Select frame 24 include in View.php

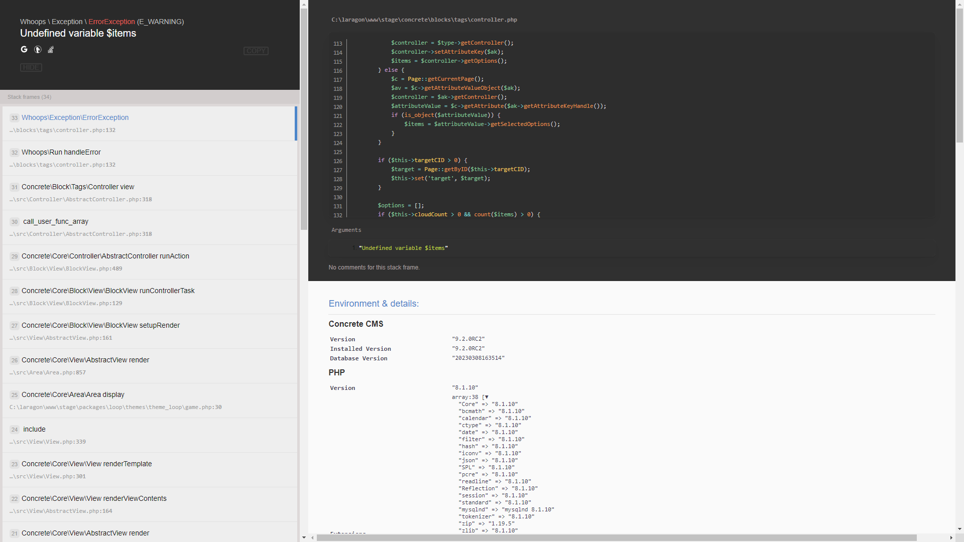[34, 429]
